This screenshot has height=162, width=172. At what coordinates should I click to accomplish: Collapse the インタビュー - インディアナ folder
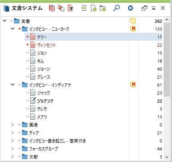click(x=12, y=85)
